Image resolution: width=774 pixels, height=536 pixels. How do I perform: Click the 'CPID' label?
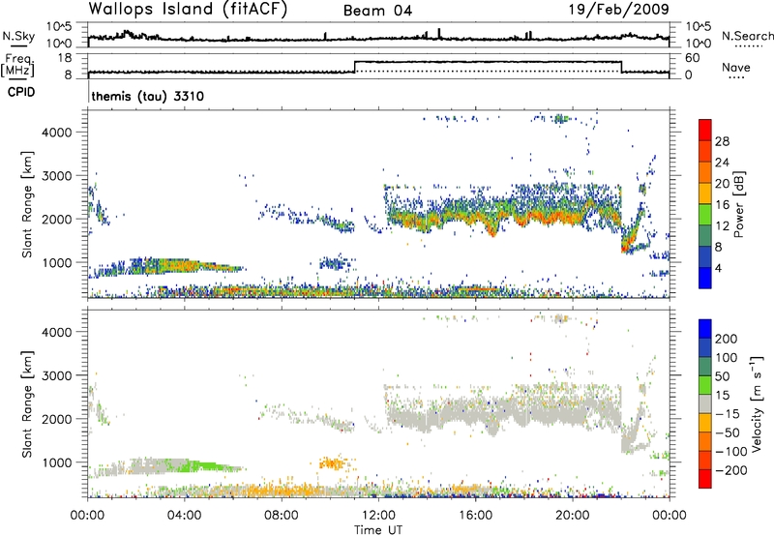(21, 92)
